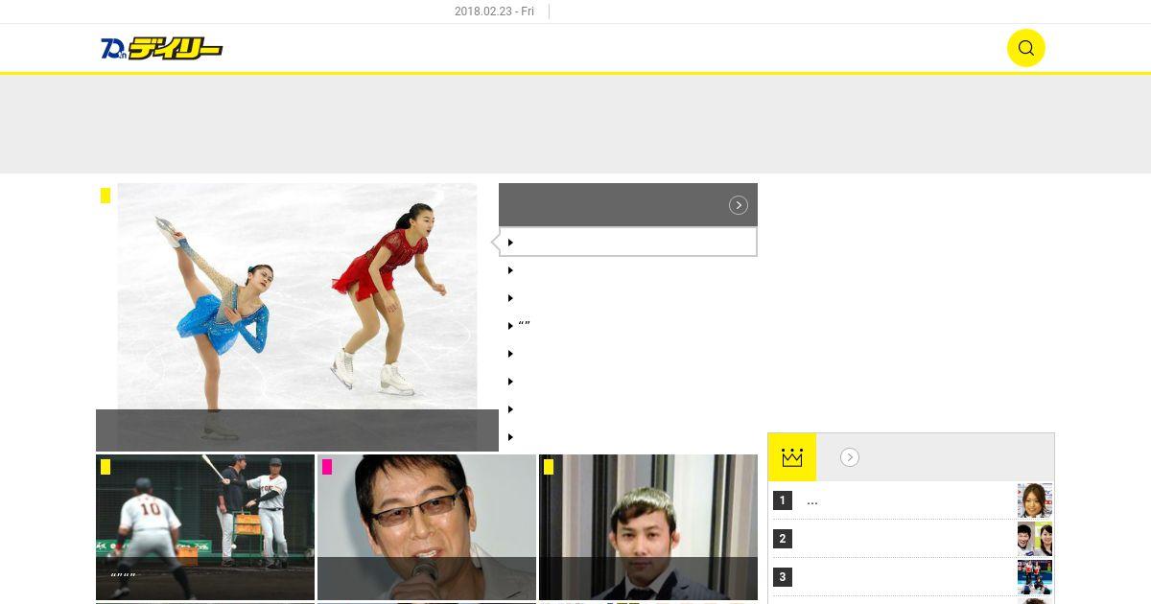The width and height of the screenshot is (1151, 604).
Task: Click the thumbnail beside ranking number 1
Action: 1035,500
